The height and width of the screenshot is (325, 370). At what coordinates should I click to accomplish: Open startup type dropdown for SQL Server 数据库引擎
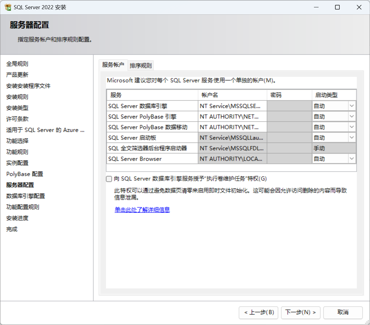click(352, 106)
